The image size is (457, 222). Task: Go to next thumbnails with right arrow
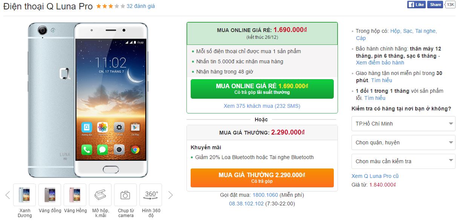click(x=171, y=195)
